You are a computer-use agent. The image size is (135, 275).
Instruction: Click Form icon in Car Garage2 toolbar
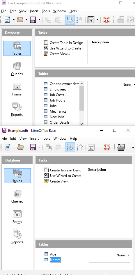[91, 20]
